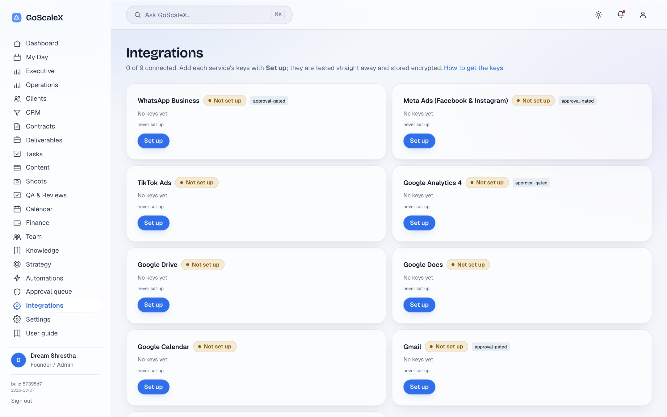Click Sign out

coord(22,401)
